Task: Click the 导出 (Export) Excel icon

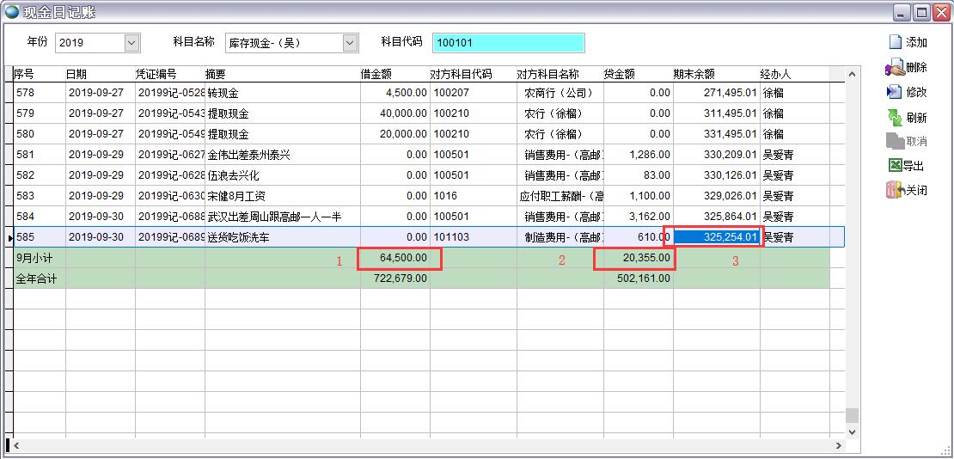Action: [x=895, y=166]
